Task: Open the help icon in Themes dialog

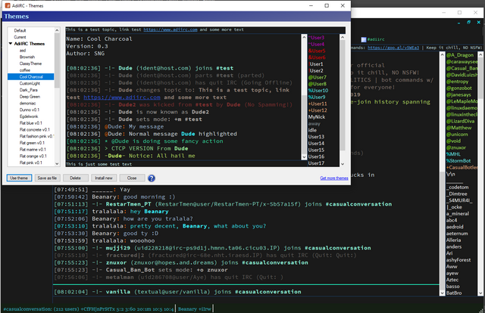Action: 152,178
